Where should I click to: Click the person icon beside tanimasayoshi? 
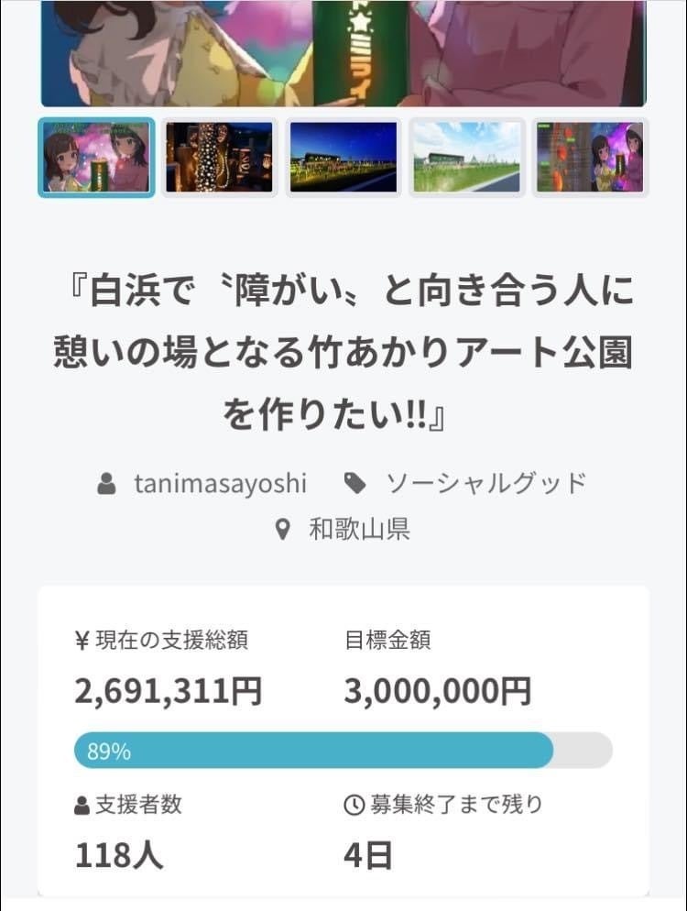[x=106, y=484]
